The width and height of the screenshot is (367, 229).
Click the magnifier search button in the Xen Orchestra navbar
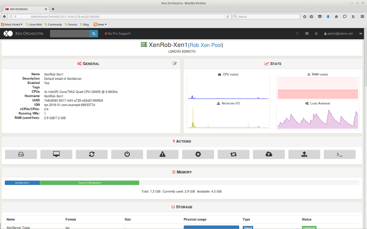pos(94,34)
